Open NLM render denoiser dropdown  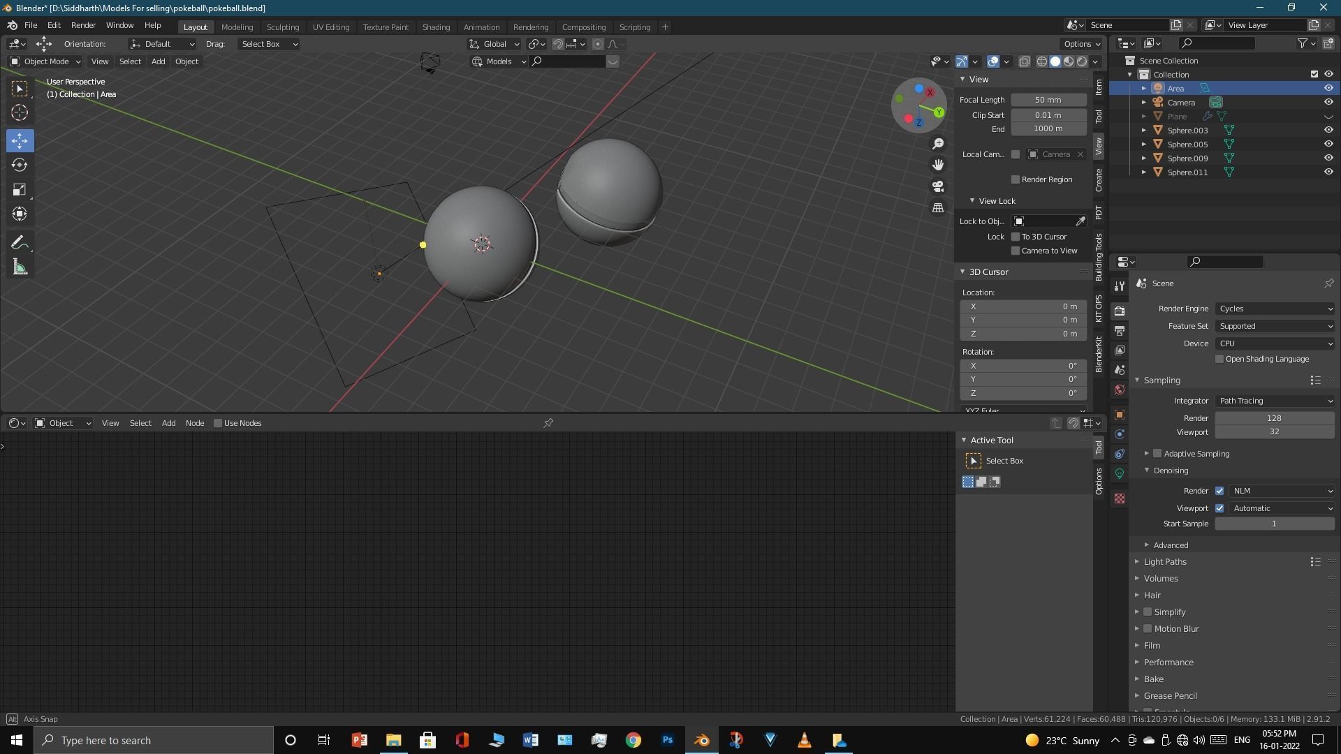[x=1282, y=491]
